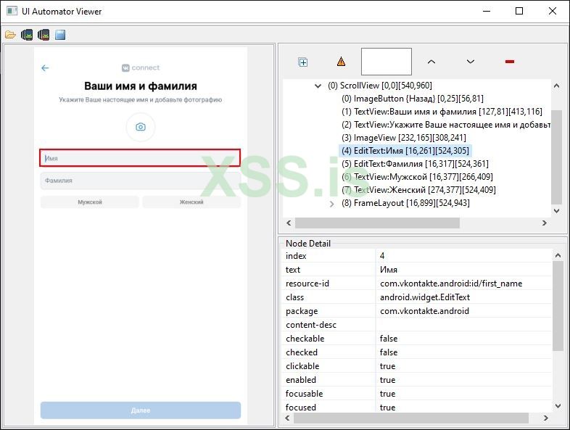Choose Женский gender option in screenshot

tap(191, 202)
